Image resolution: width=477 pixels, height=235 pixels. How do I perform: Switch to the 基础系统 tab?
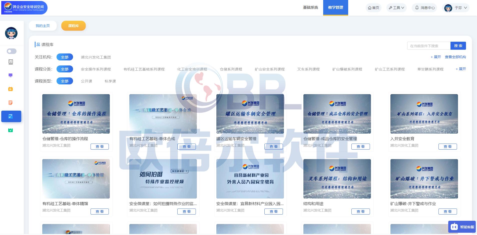(x=310, y=8)
